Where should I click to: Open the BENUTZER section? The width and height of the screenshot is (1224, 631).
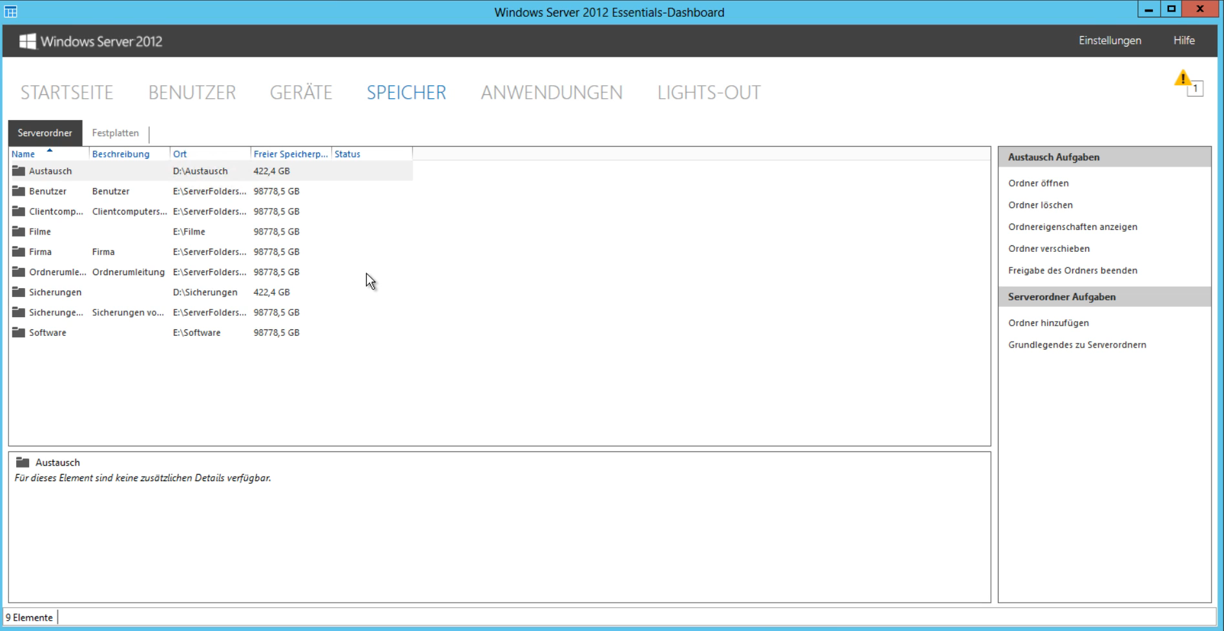coord(192,93)
